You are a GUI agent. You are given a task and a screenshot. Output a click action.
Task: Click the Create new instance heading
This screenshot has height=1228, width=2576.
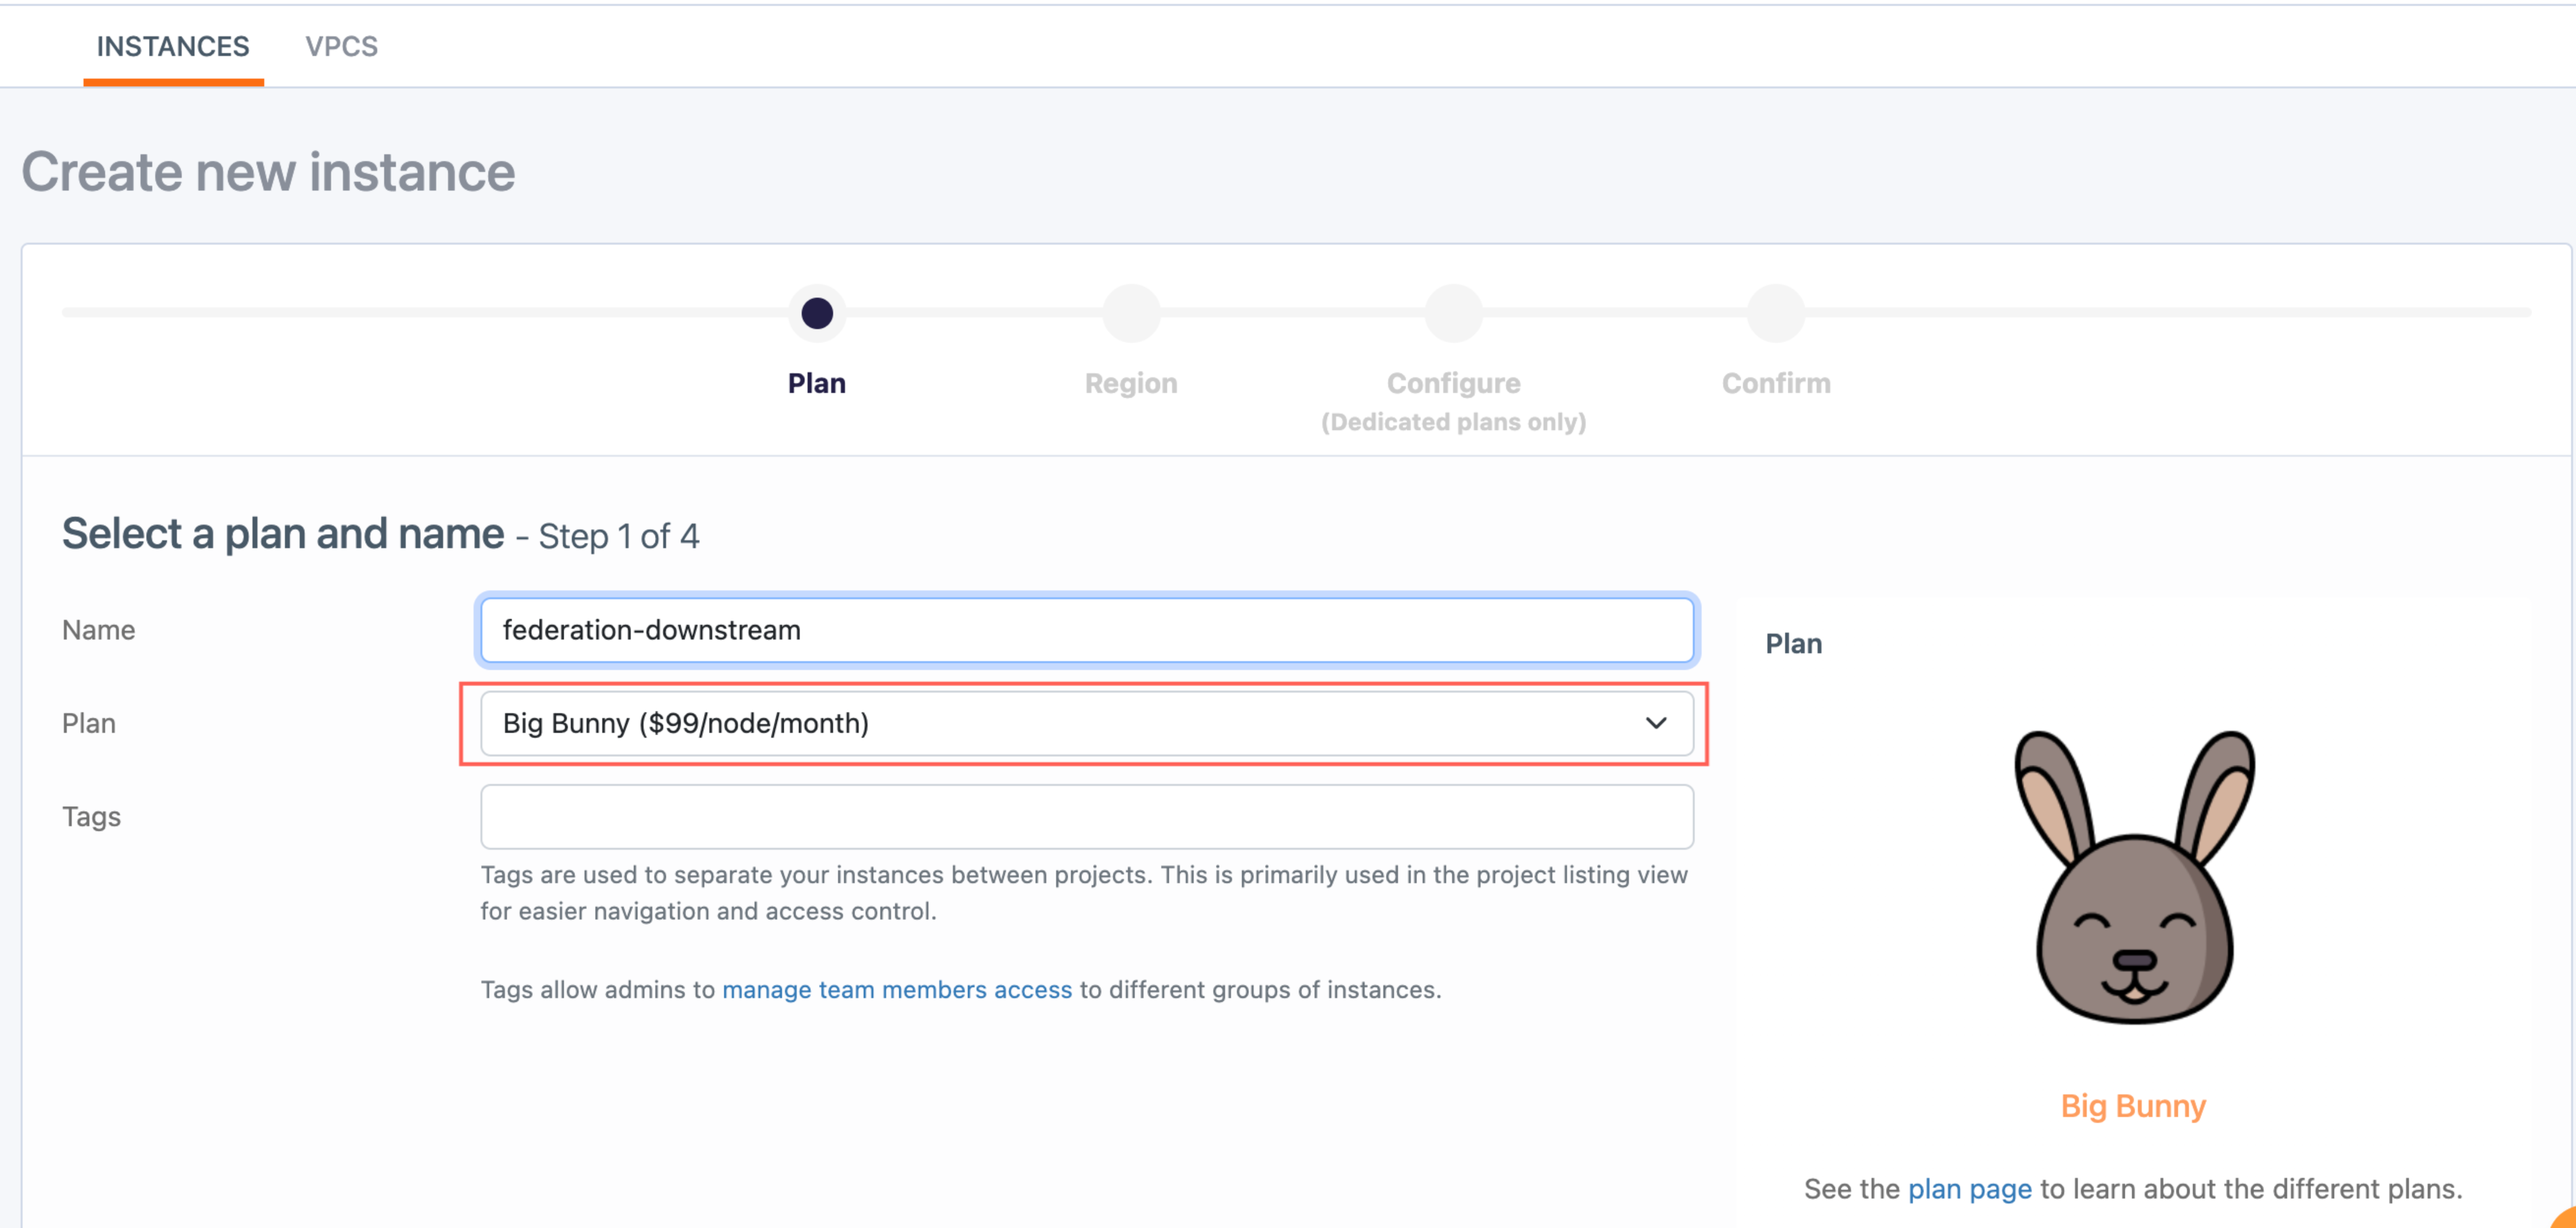click(x=268, y=172)
